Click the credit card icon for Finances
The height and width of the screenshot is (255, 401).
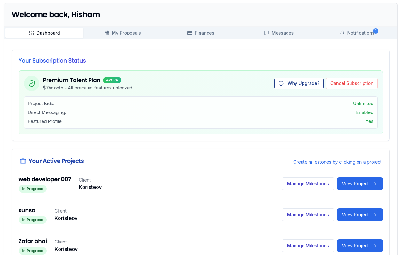point(190,33)
